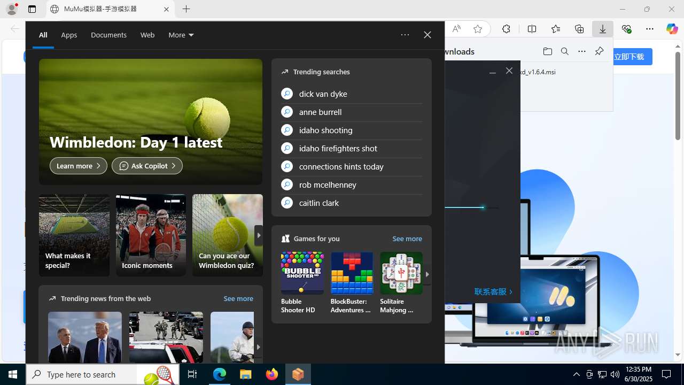The width and height of the screenshot is (684, 385).
Task: Select connections hints today trending search
Action: pyautogui.click(x=352, y=166)
